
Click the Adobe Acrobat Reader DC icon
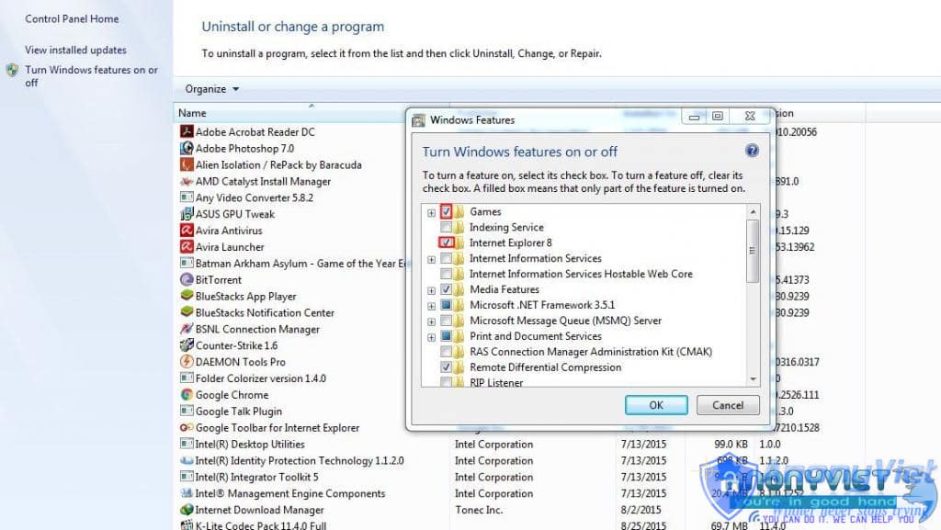[187, 131]
